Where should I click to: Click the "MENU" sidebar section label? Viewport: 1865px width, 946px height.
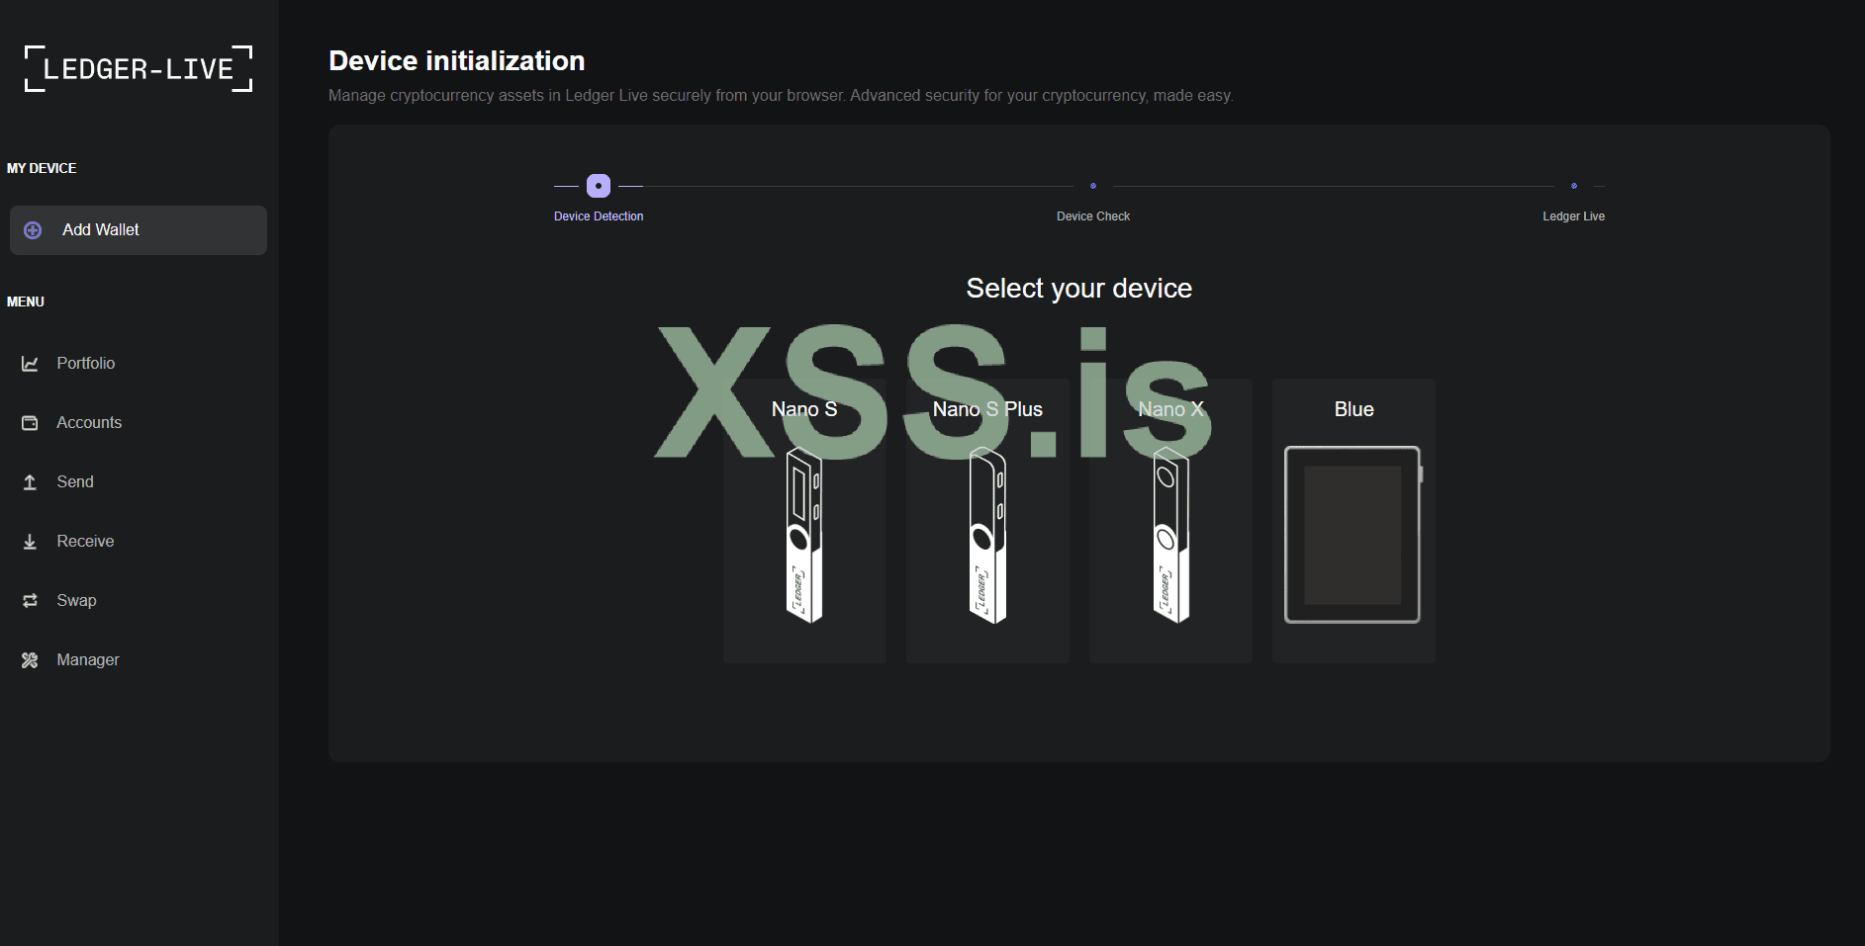tap(26, 301)
